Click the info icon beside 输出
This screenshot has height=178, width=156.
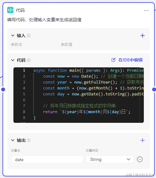point(29,140)
